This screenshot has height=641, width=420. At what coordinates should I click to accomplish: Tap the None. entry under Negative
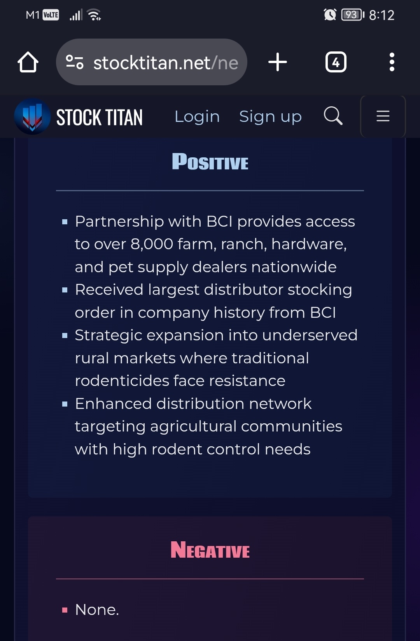(x=97, y=609)
